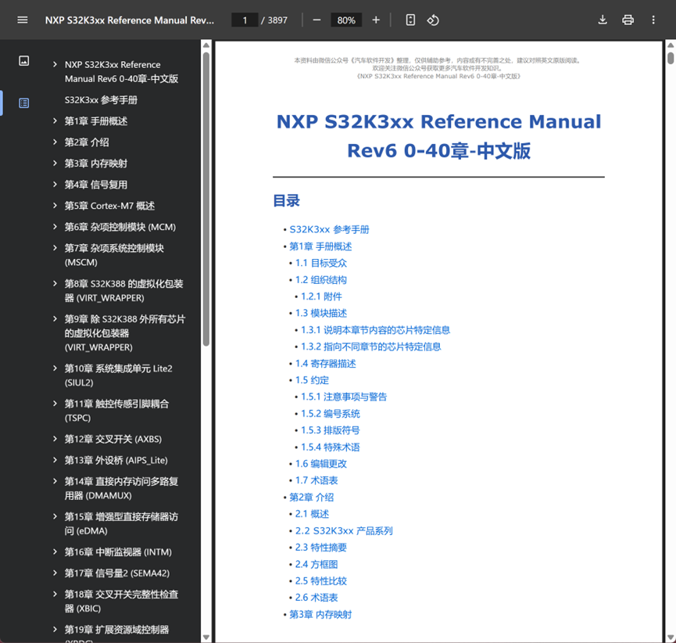Click the fit to page icon
The height and width of the screenshot is (643, 676).
click(x=410, y=20)
